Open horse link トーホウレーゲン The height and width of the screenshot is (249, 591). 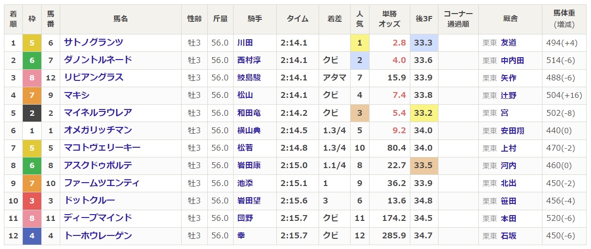[98, 236]
